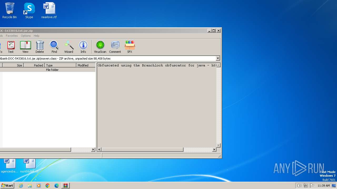Close the WinRAR window
Screen dimensions: 337x189
click(x=219, y=31)
